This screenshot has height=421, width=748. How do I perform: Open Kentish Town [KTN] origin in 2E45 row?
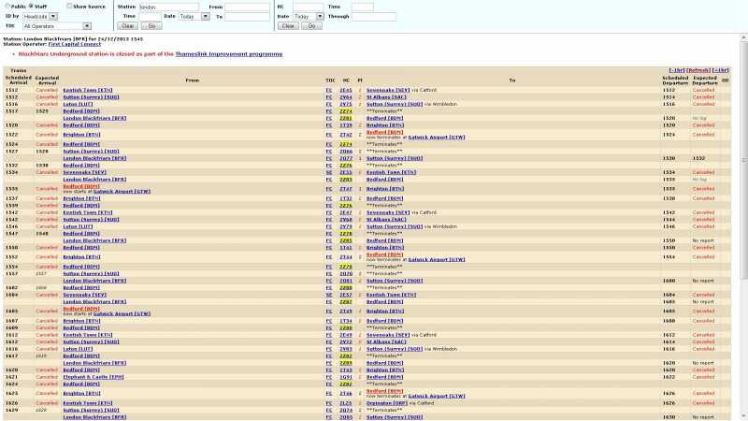[x=88, y=90]
